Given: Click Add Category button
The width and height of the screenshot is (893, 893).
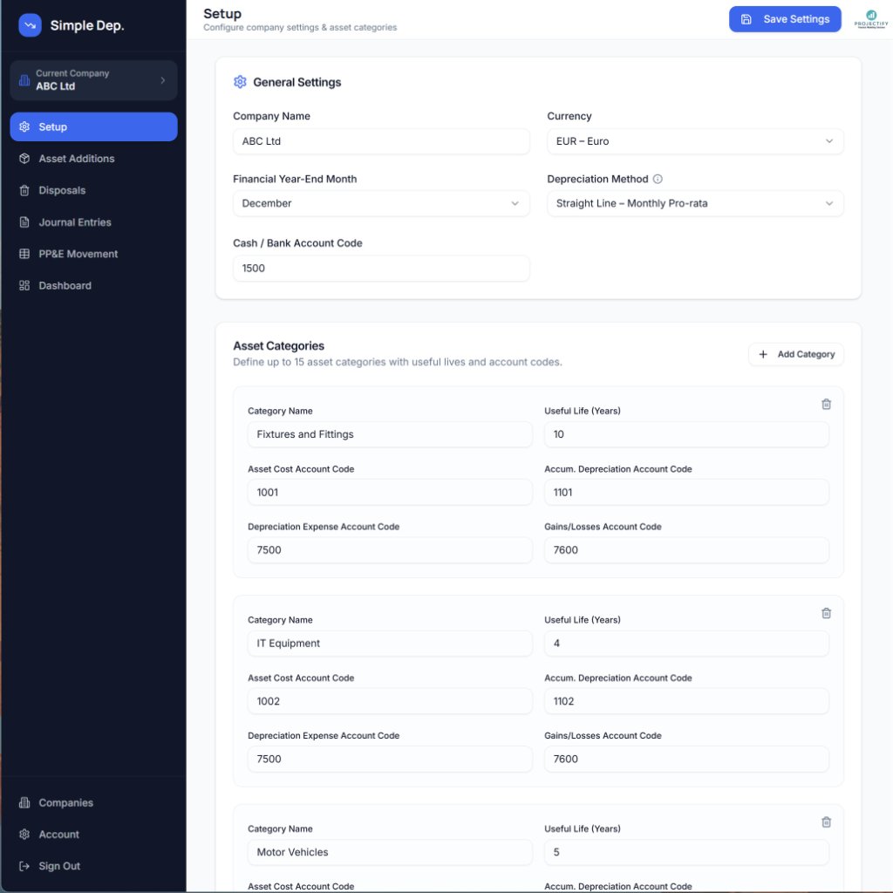Looking at the screenshot, I should [795, 354].
